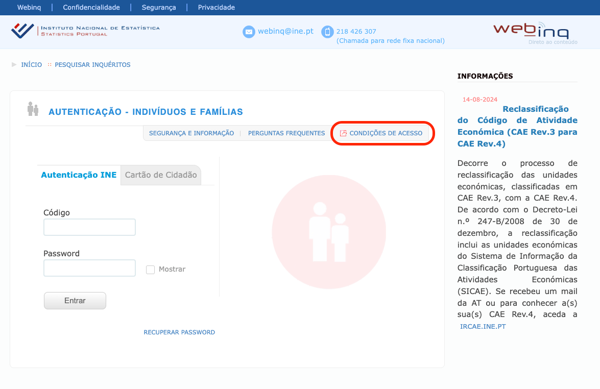
Task: Focus the Password input field
Action: coord(89,268)
